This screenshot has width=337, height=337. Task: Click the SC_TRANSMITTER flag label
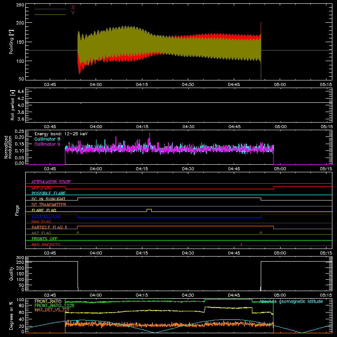(x=49, y=205)
